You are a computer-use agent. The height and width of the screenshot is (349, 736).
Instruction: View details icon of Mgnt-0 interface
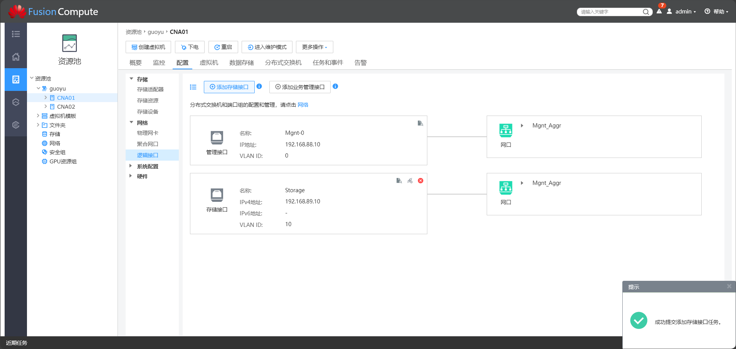420,123
